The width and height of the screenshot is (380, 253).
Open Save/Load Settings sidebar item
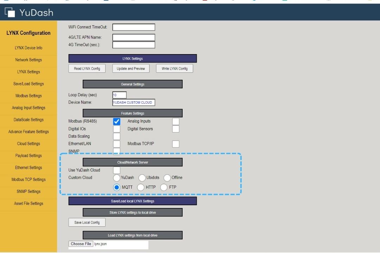tap(28, 84)
